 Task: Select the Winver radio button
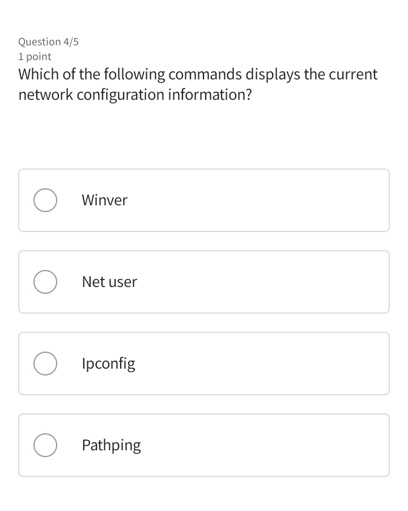(45, 200)
